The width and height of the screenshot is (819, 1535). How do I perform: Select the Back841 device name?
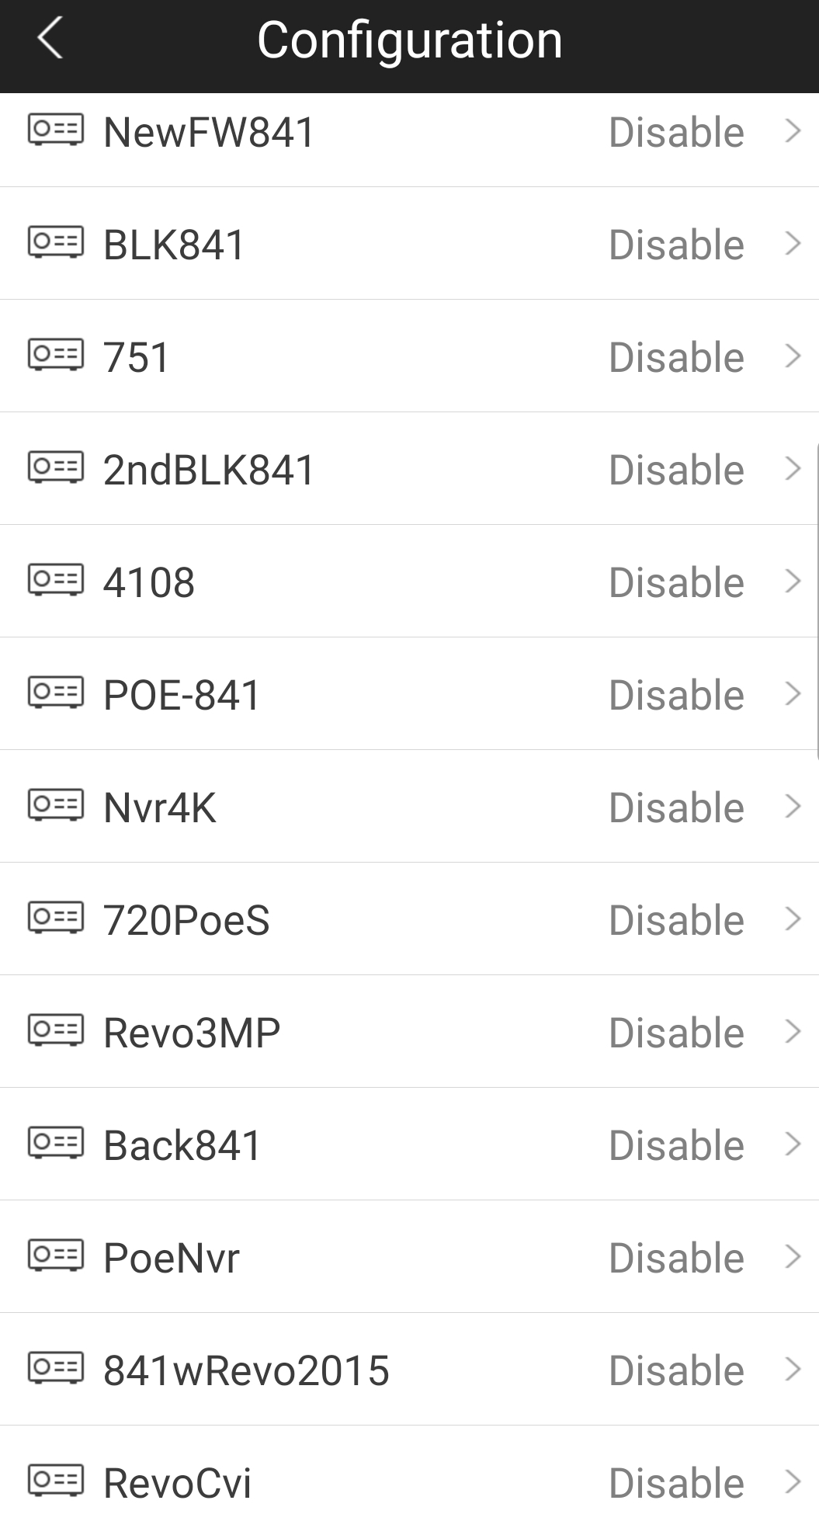182,1145
